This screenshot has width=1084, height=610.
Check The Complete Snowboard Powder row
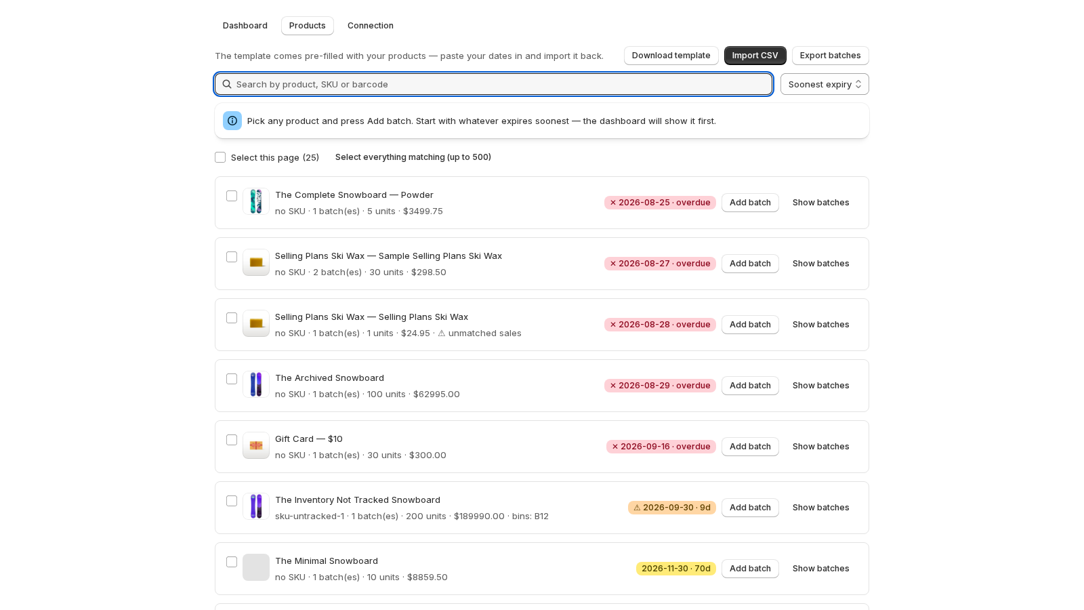click(232, 196)
